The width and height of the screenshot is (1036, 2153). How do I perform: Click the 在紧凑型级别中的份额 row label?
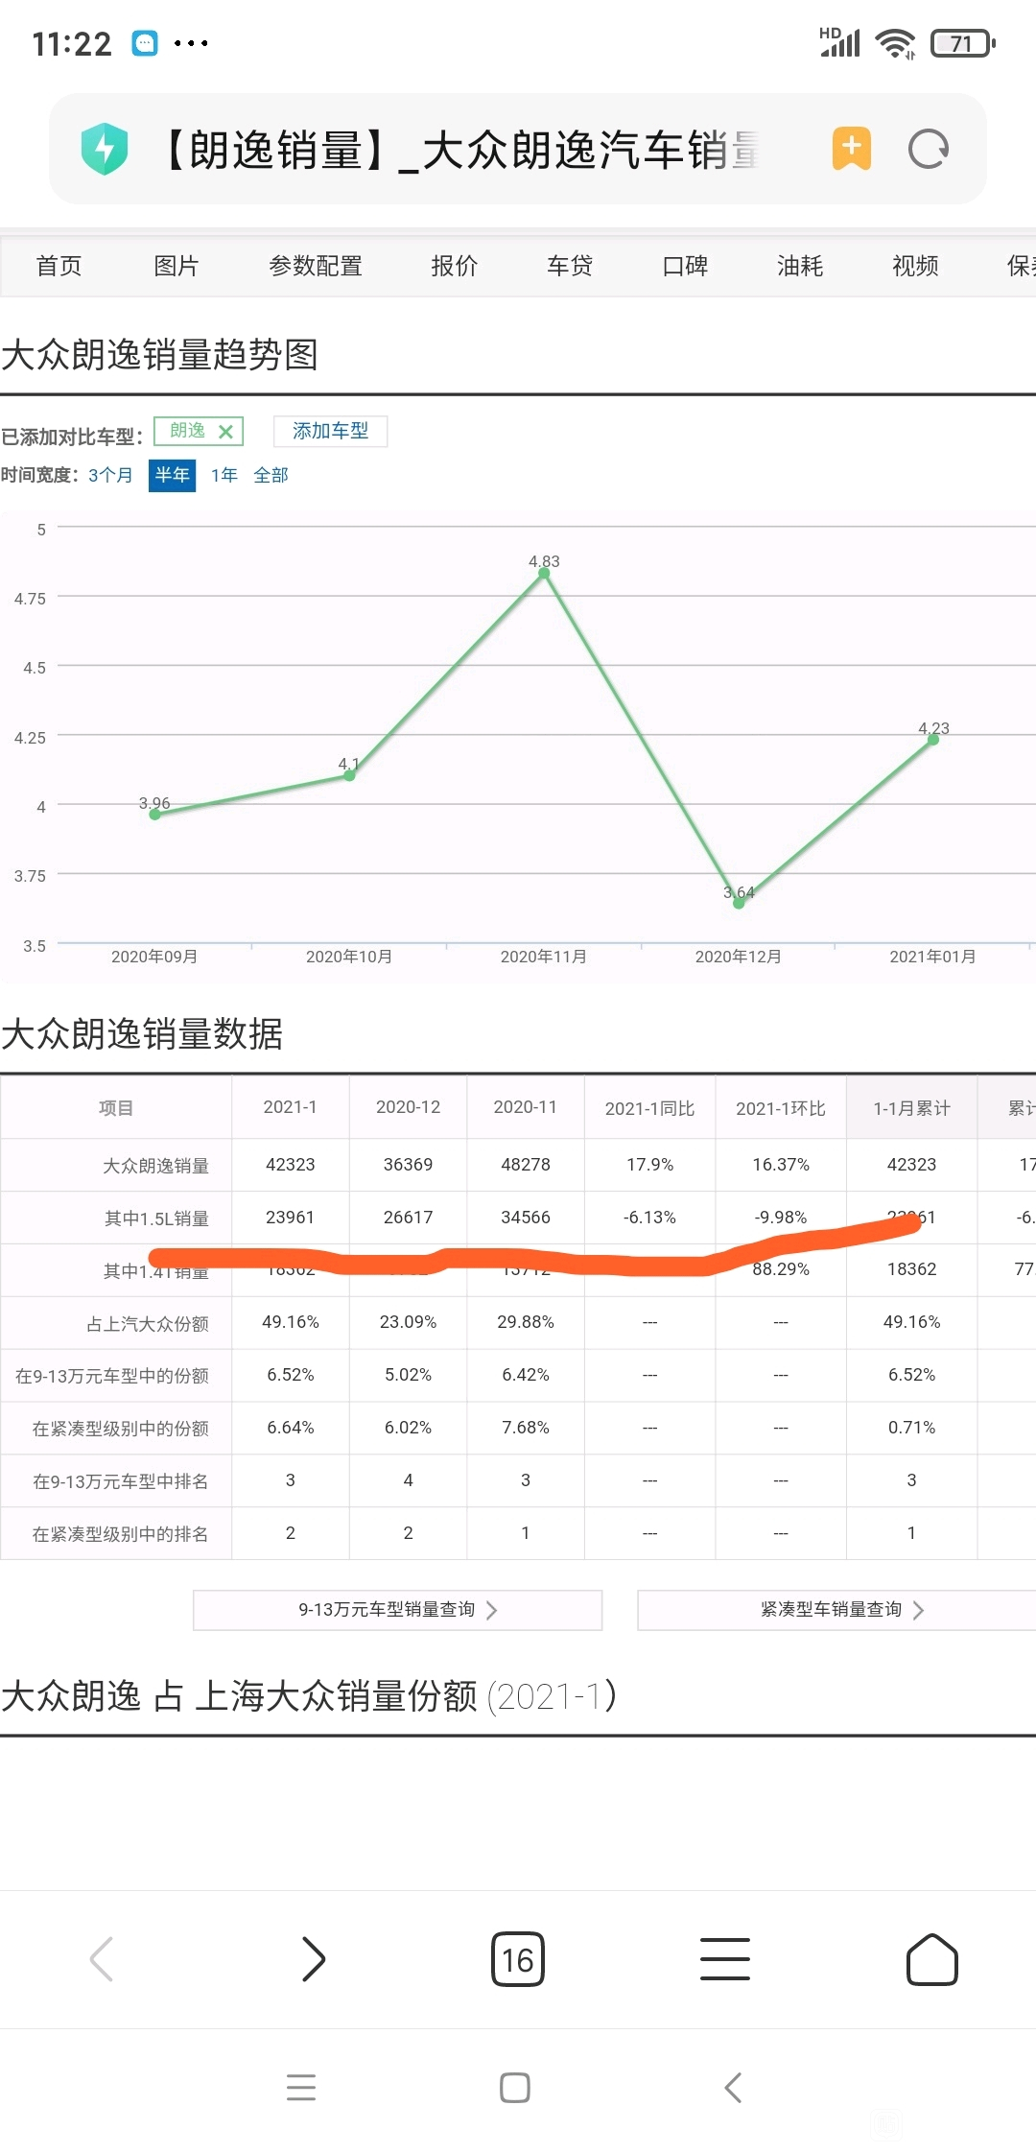pyautogui.click(x=121, y=1429)
